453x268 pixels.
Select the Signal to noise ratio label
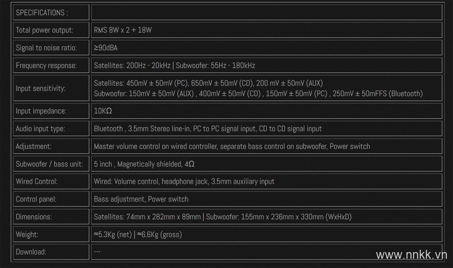(x=46, y=48)
